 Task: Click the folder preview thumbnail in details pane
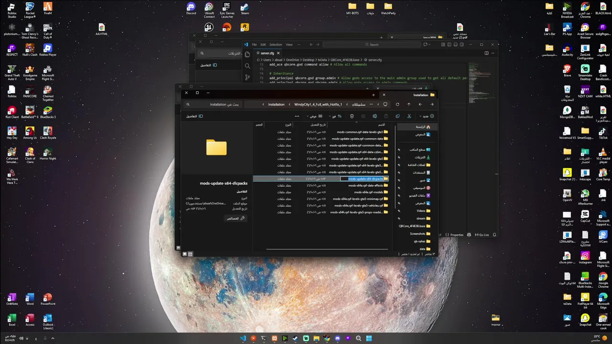coord(216,148)
